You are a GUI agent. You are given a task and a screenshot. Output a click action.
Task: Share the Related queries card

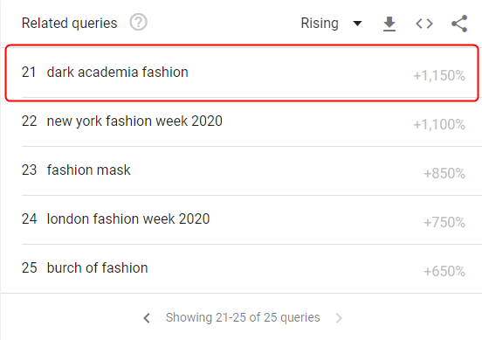(x=459, y=24)
